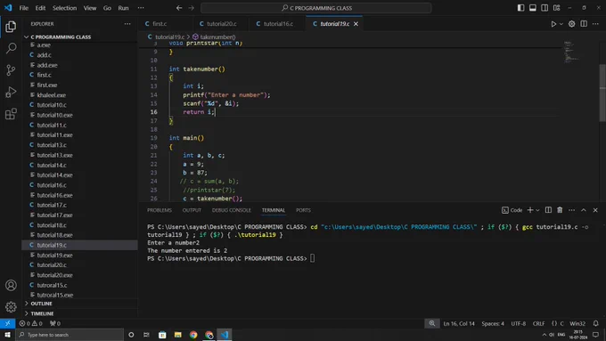Show errors and warnings count
The image size is (606, 341).
click(31, 323)
